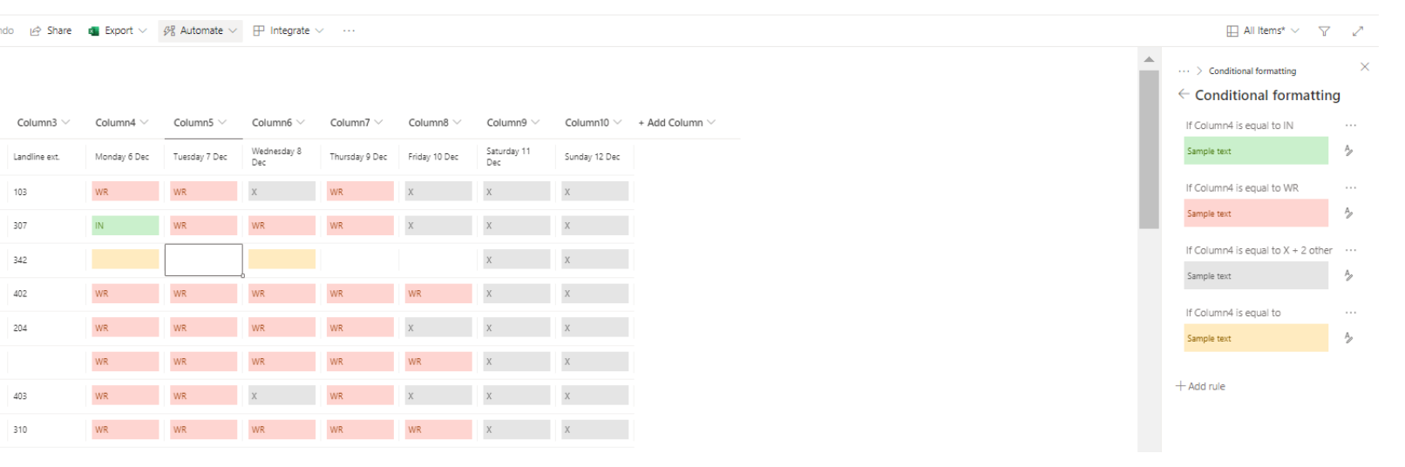Edit the red rule style icon
The height and width of the screenshot is (467, 1405).
point(1348,213)
